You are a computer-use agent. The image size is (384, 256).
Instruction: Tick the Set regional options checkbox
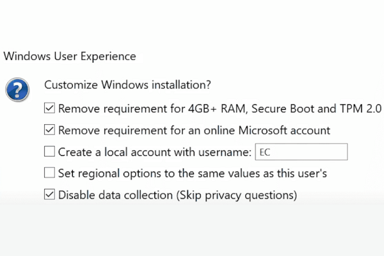click(x=49, y=173)
